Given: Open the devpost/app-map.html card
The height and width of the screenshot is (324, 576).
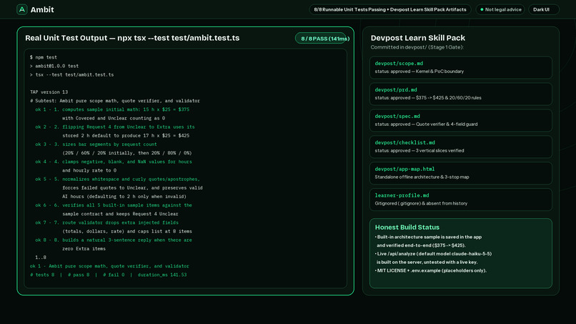Looking at the screenshot, I should (x=461, y=173).
